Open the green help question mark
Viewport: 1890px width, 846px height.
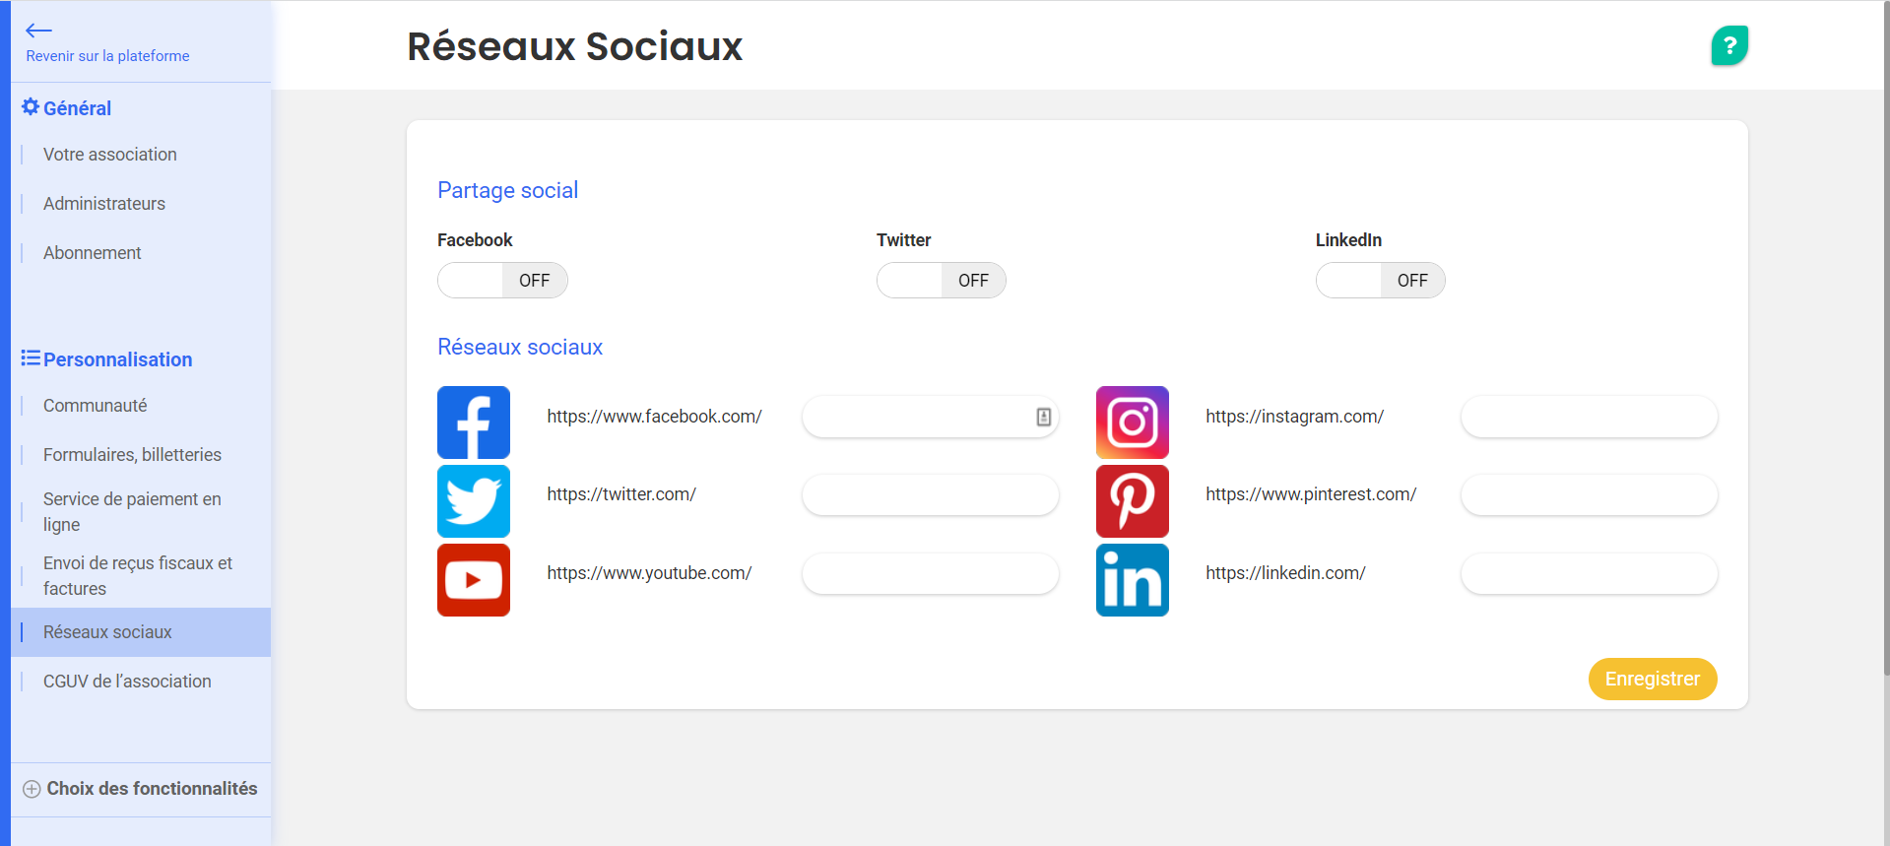(1729, 45)
